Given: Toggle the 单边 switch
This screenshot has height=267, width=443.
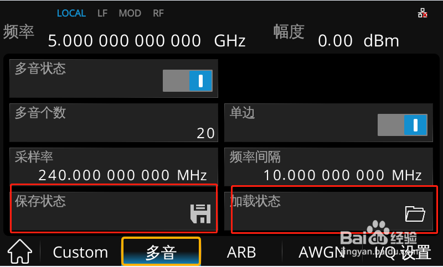Looking at the screenshot, I should [403, 125].
